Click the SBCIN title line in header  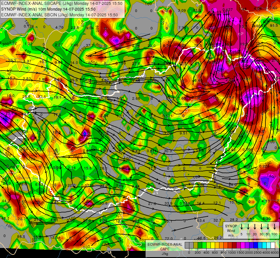[x=59, y=15]
